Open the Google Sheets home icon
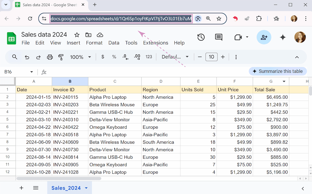 click(11, 38)
